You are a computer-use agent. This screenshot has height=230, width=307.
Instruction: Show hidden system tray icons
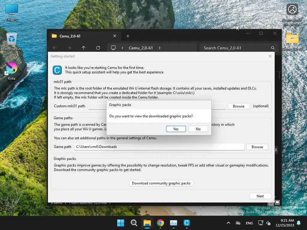point(228,223)
